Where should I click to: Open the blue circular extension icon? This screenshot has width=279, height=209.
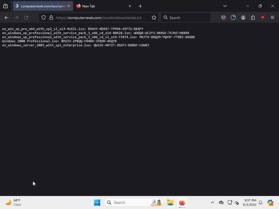pyautogui.click(x=233, y=17)
